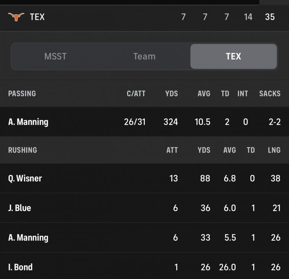Image resolution: width=289 pixels, height=279 pixels.
Task: Click the C/ATT column header
Action: (x=136, y=94)
